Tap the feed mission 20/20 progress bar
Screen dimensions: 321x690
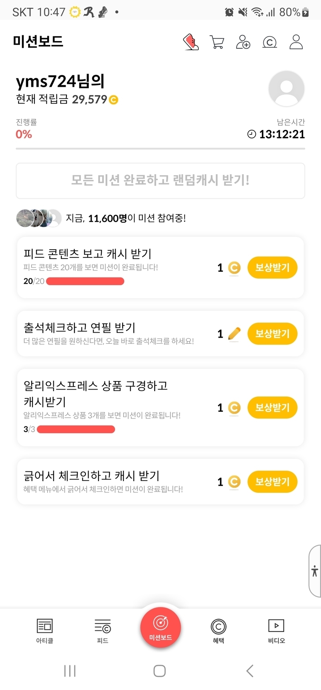point(85,281)
